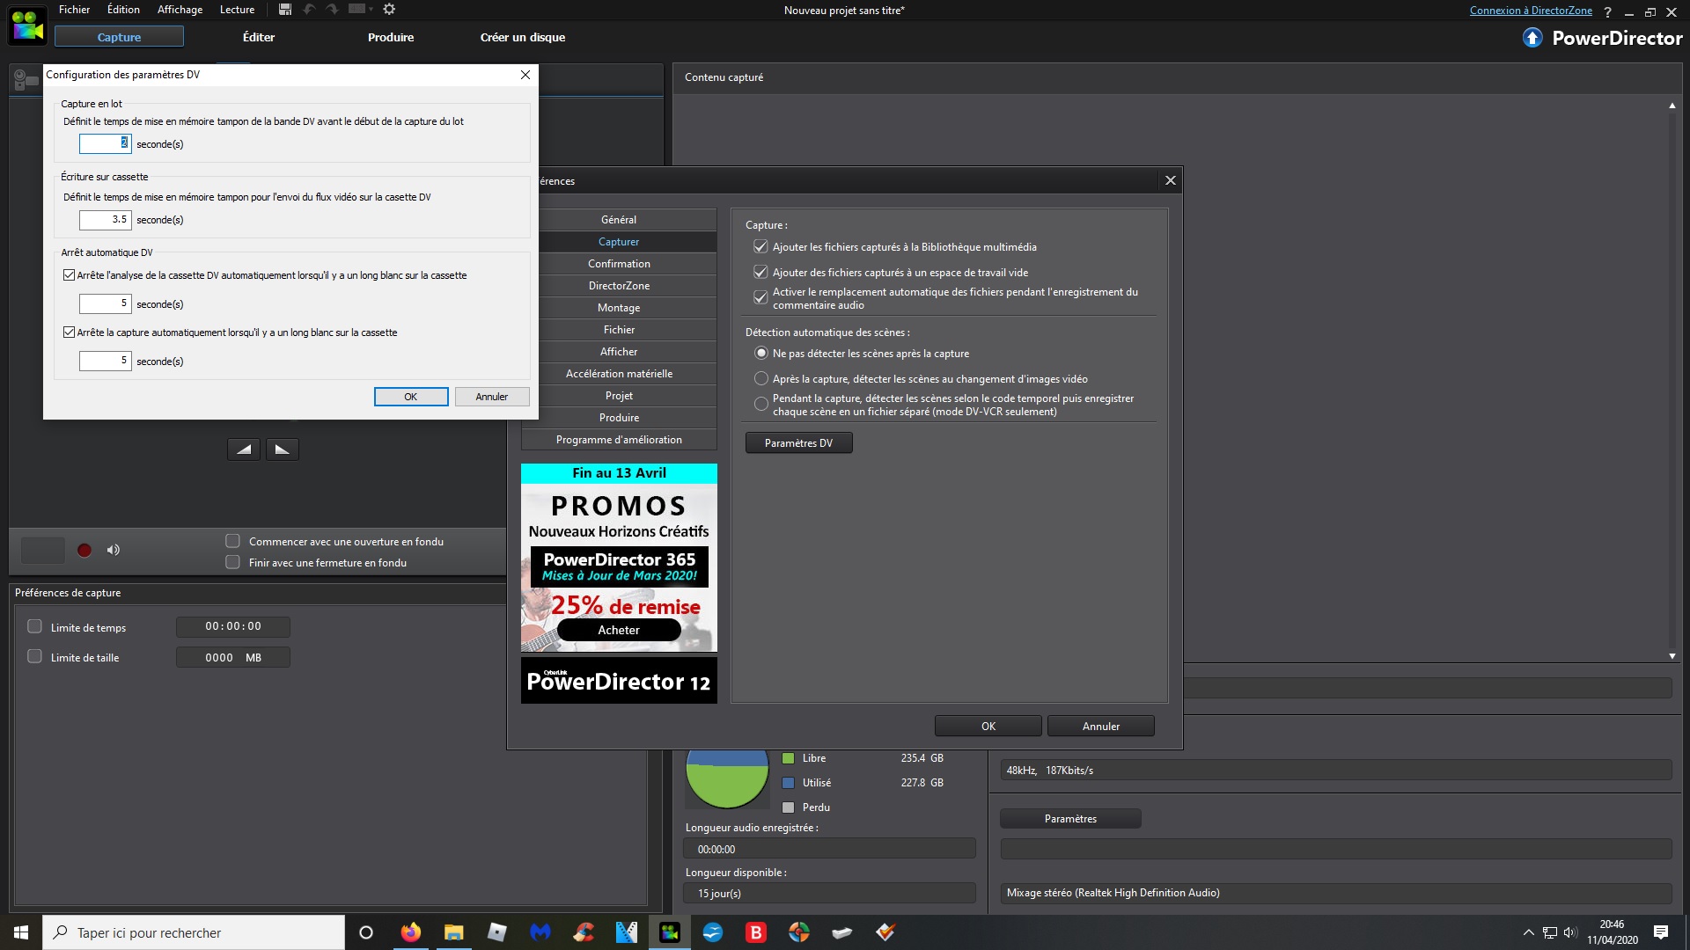Click the PowerDirector logo icon at top-left
The width and height of the screenshot is (1690, 950).
[27, 26]
